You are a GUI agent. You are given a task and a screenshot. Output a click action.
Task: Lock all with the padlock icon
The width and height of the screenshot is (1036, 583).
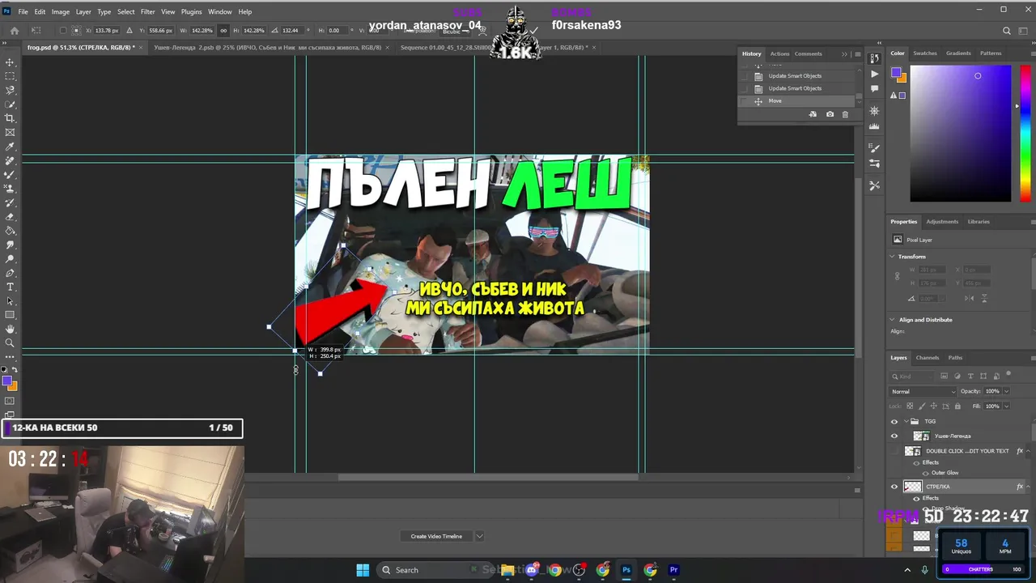tap(957, 406)
